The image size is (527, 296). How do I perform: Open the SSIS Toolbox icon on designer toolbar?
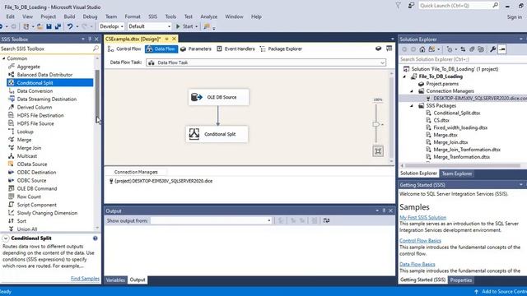389,49
